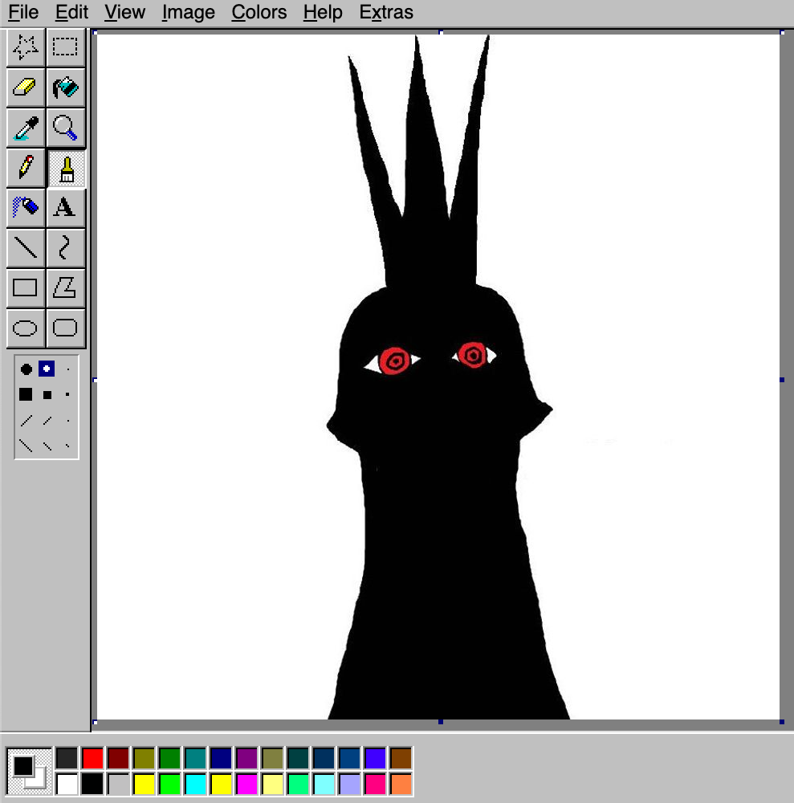The height and width of the screenshot is (803, 794).
Task: Open the Extras menu
Action: tap(386, 13)
